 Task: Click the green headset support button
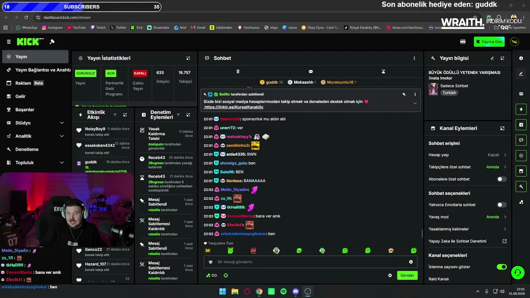(x=518, y=272)
